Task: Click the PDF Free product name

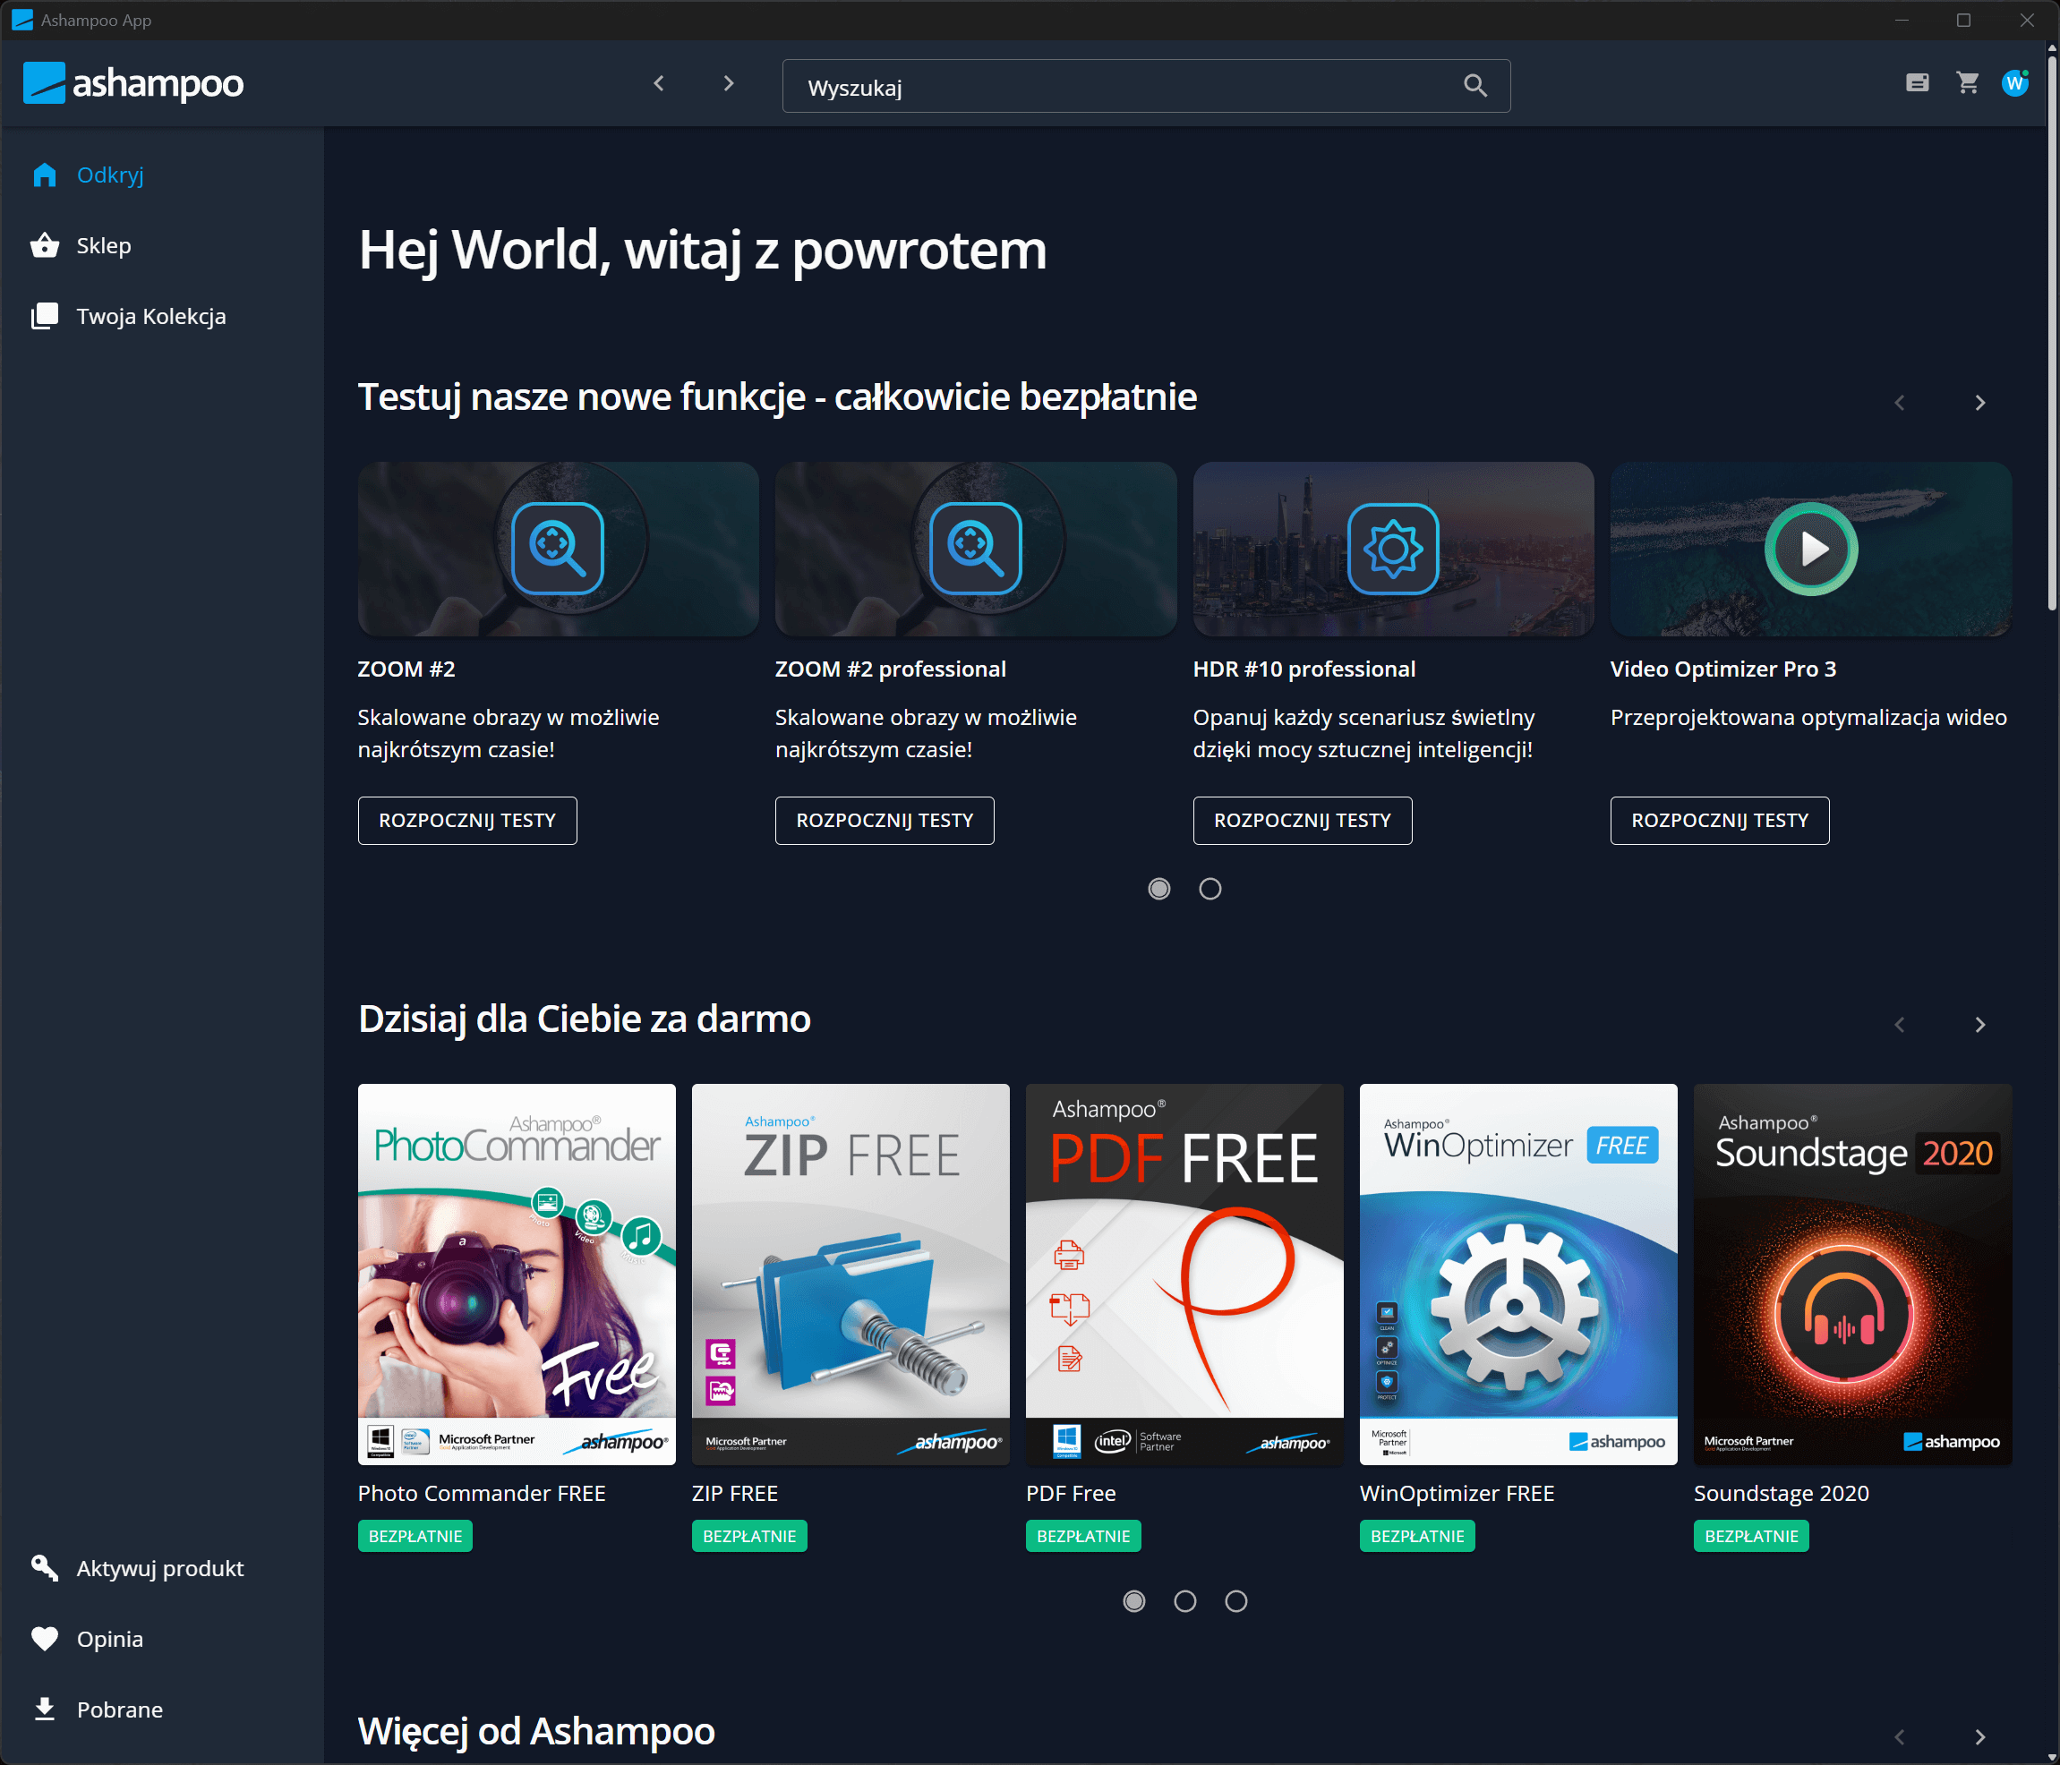Action: click(1071, 1493)
